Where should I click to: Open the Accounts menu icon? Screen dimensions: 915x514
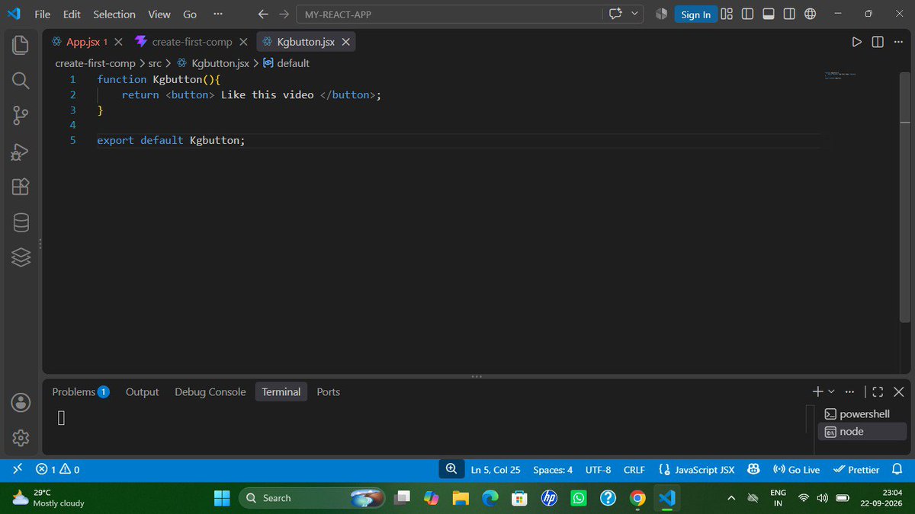21,402
